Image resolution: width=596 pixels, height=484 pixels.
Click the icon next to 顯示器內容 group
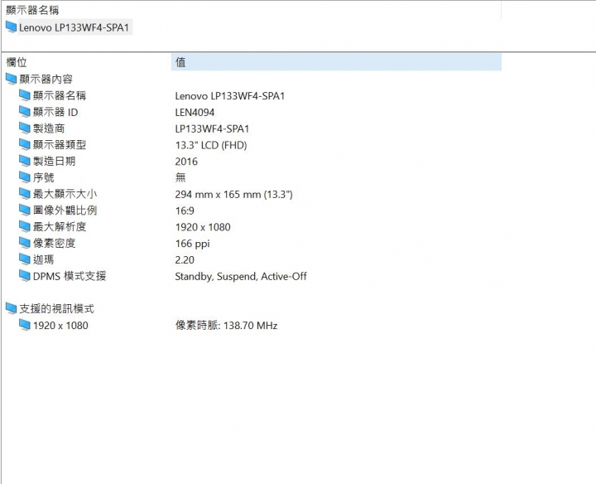coord(12,79)
